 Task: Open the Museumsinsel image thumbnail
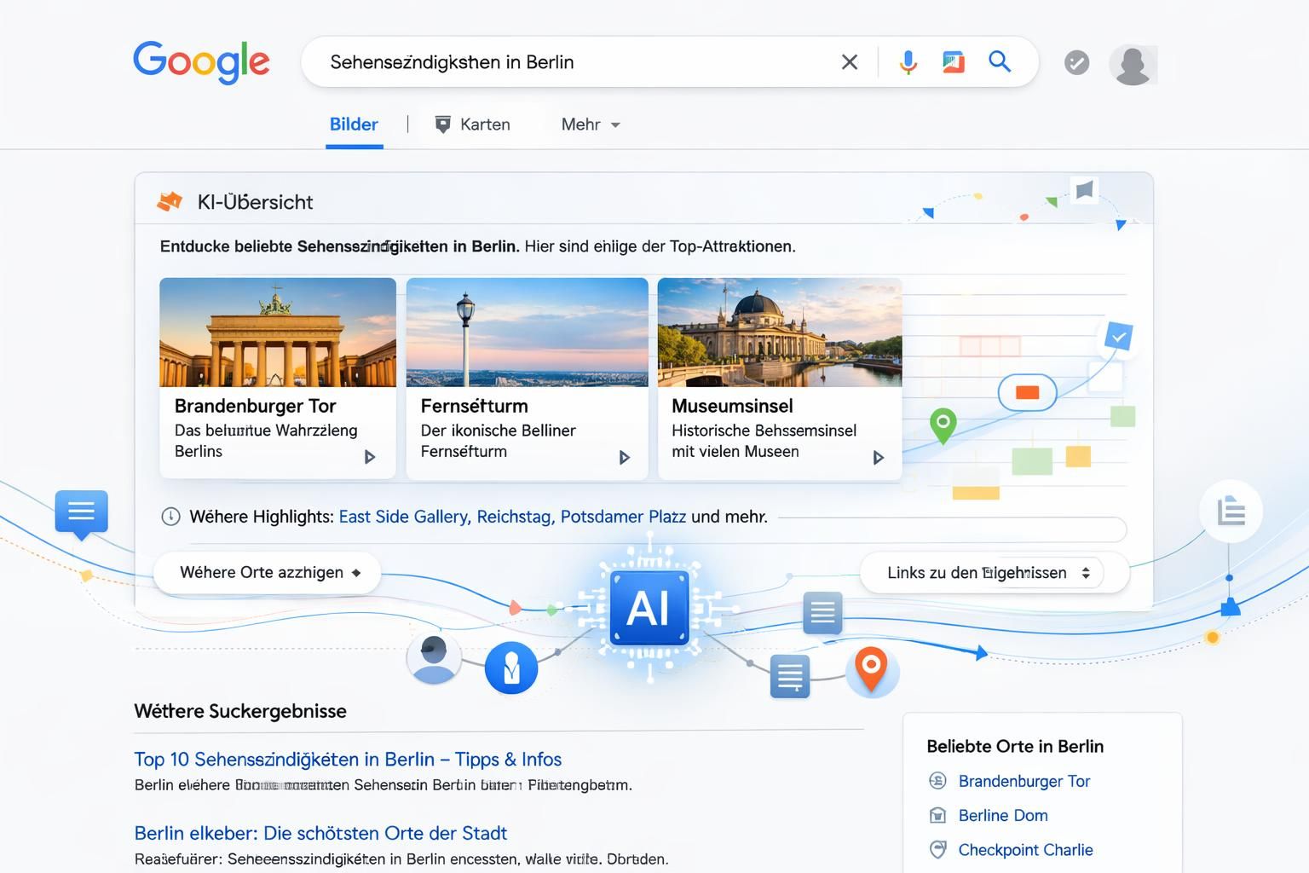pyautogui.click(x=780, y=332)
